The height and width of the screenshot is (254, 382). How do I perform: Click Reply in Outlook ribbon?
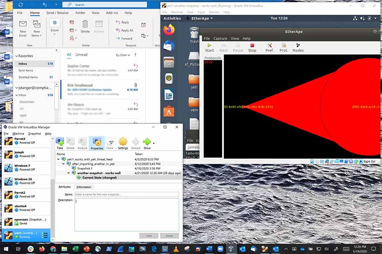click(123, 22)
